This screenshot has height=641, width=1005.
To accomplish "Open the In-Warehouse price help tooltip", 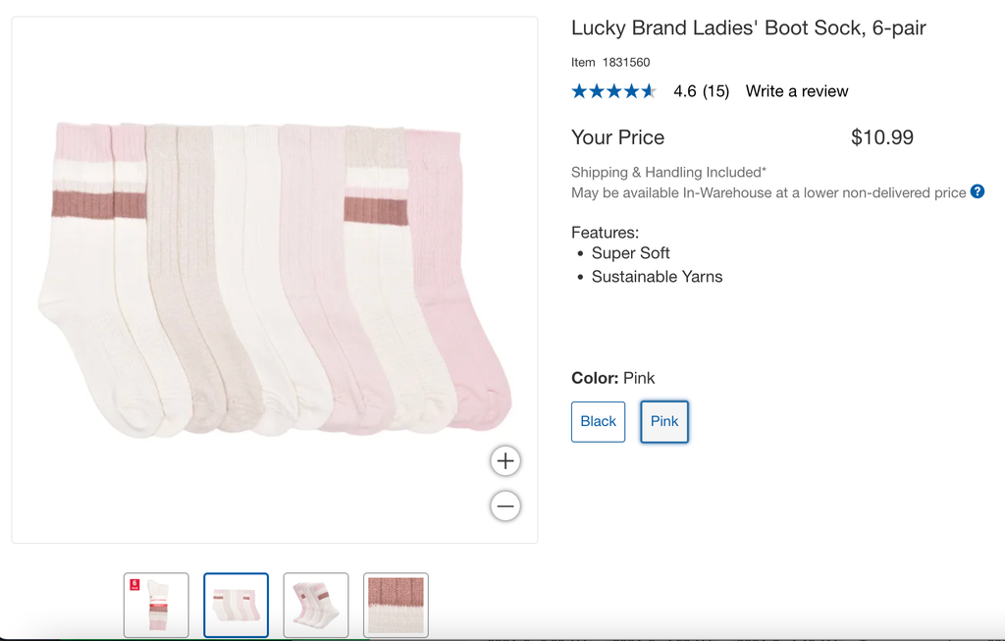I will [978, 191].
